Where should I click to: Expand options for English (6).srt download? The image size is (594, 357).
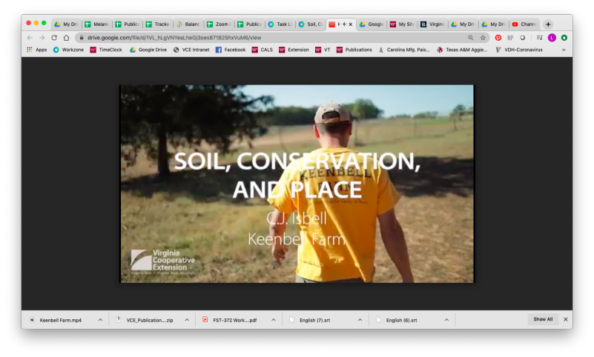click(x=446, y=320)
